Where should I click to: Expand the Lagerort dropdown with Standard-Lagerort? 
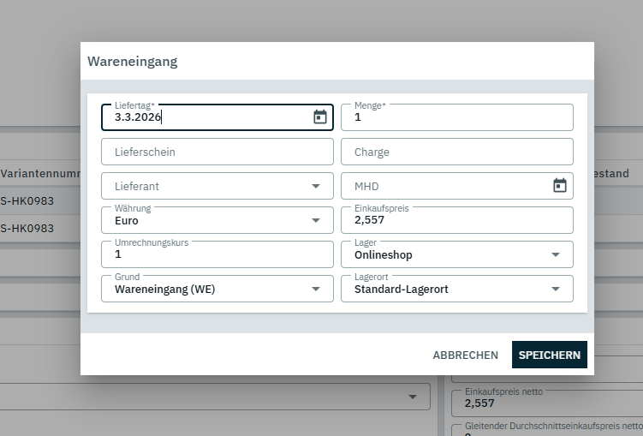[556, 289]
